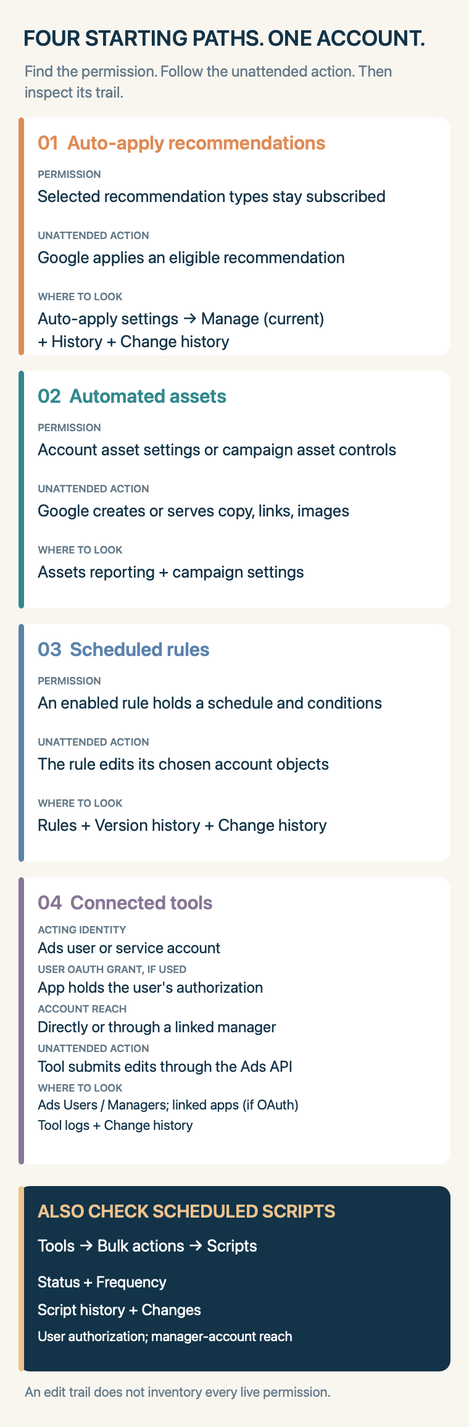Image resolution: width=469 pixels, height=1427 pixels.
Task: Click 'Ads user or service account'
Action: tap(129, 948)
